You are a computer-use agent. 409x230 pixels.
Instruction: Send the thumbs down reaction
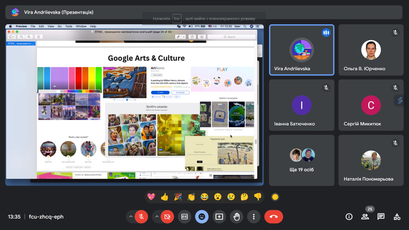point(258,197)
